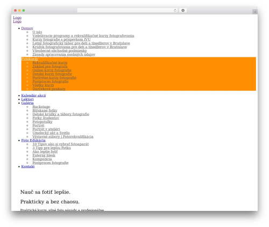Select the highlighted Fotokurzy menu item
Image resolution: width=269 pixels, height=227 pixels.
30,59
